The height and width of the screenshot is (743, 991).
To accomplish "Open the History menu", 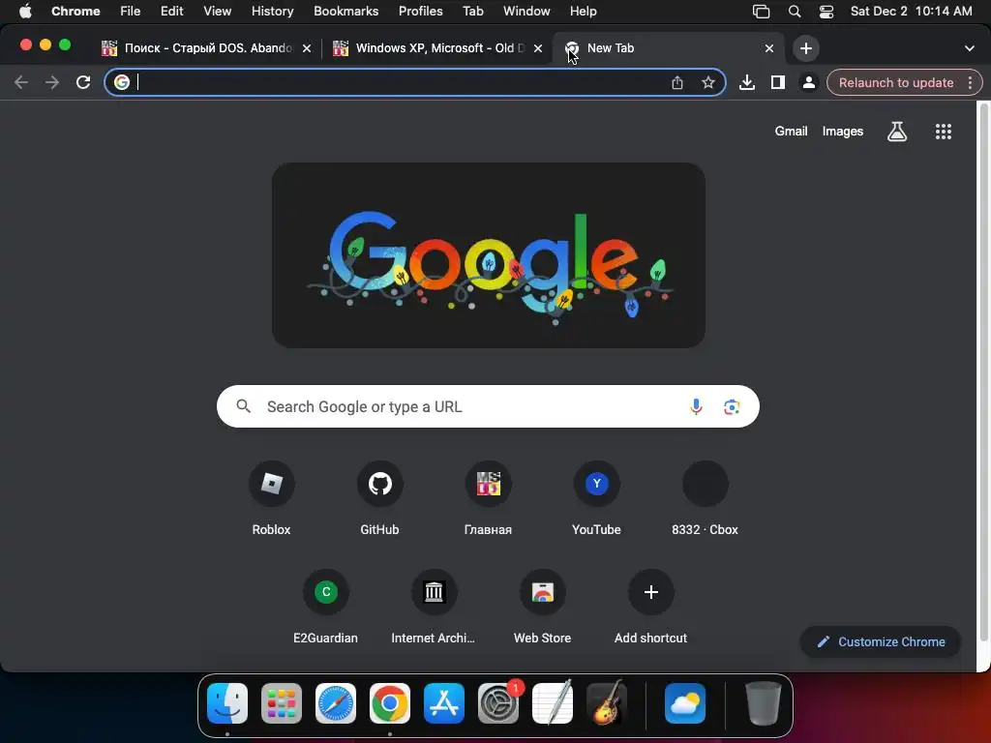I will pos(272,12).
